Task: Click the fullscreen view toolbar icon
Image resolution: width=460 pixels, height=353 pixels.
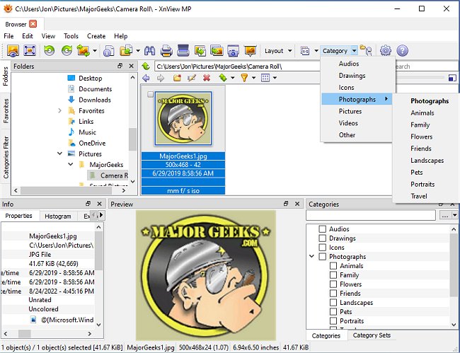Action: click(x=30, y=51)
